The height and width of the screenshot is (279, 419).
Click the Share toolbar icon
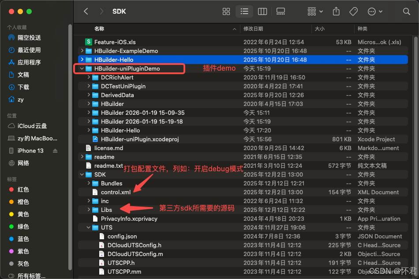[x=336, y=11]
